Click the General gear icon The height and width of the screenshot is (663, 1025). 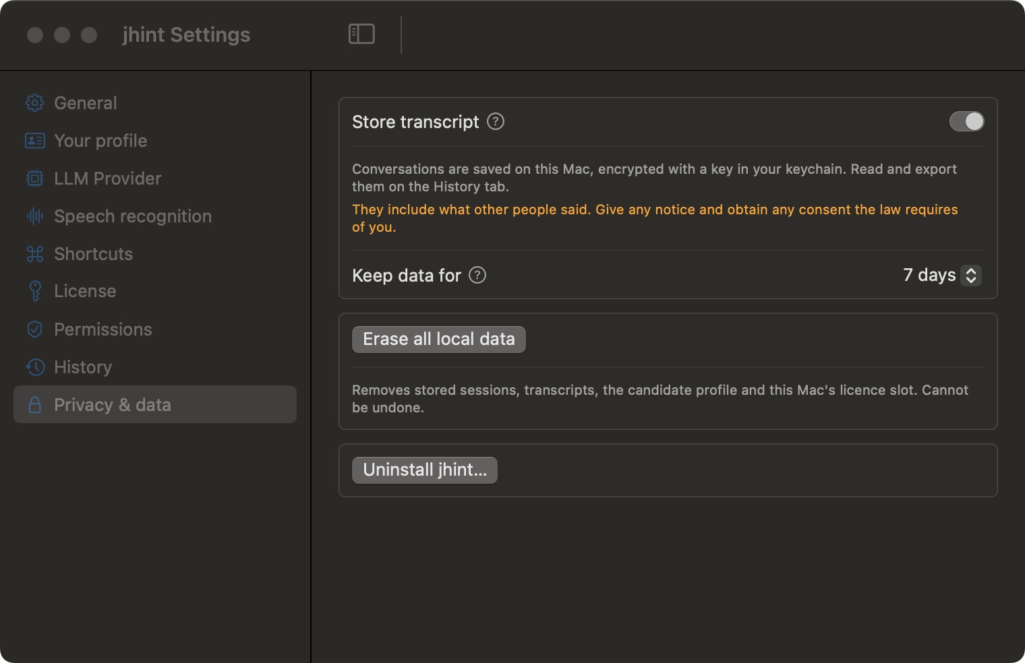[x=34, y=103]
